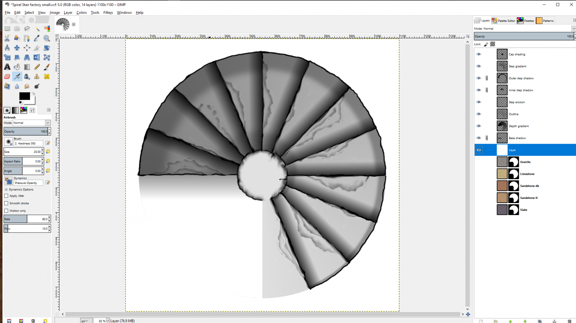This screenshot has width=576, height=323.
Task: Select the Free Select lasso tool
Action: point(27,28)
